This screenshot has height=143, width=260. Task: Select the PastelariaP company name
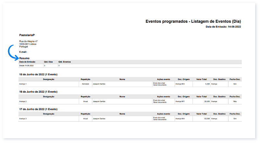pyautogui.click(x=27, y=34)
